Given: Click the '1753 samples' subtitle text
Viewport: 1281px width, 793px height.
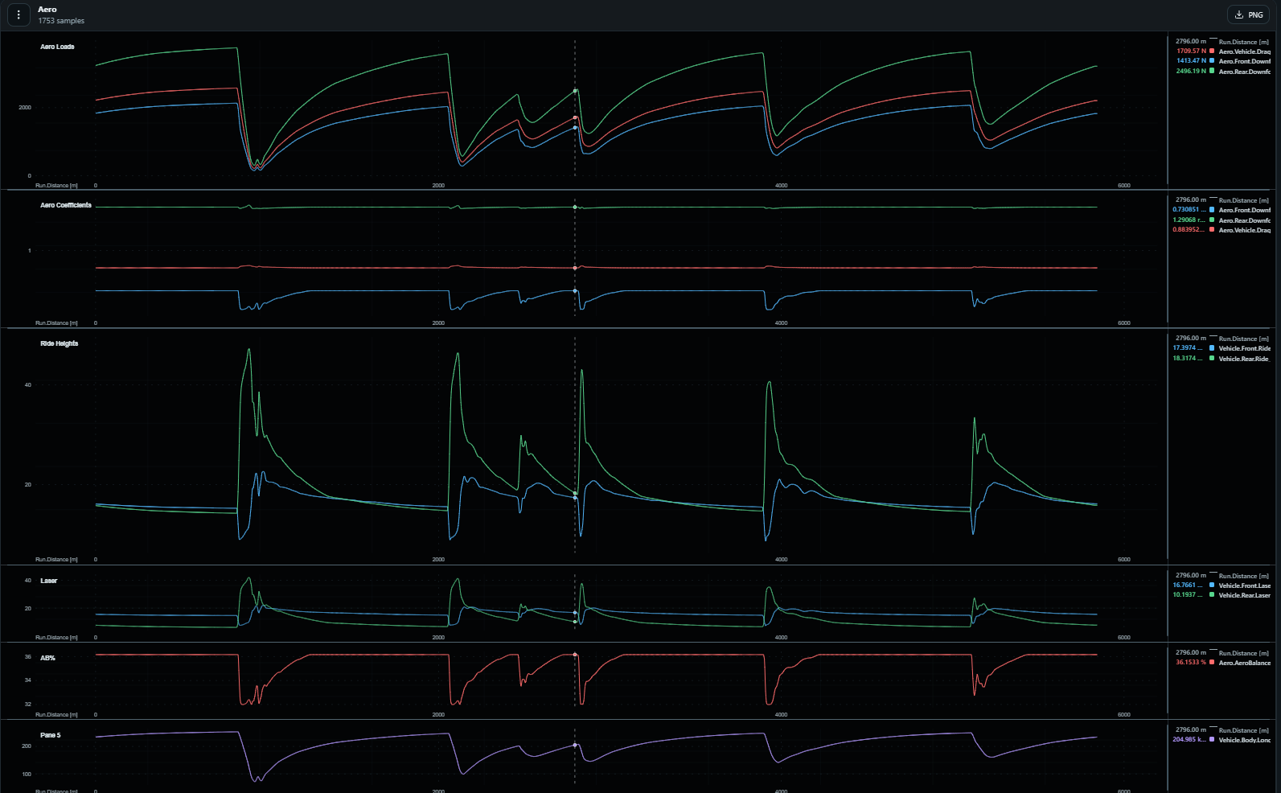Looking at the screenshot, I should (x=61, y=21).
